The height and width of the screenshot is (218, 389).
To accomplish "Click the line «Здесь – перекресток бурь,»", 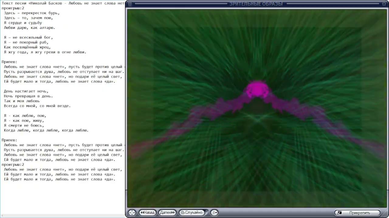I will (32, 13).
